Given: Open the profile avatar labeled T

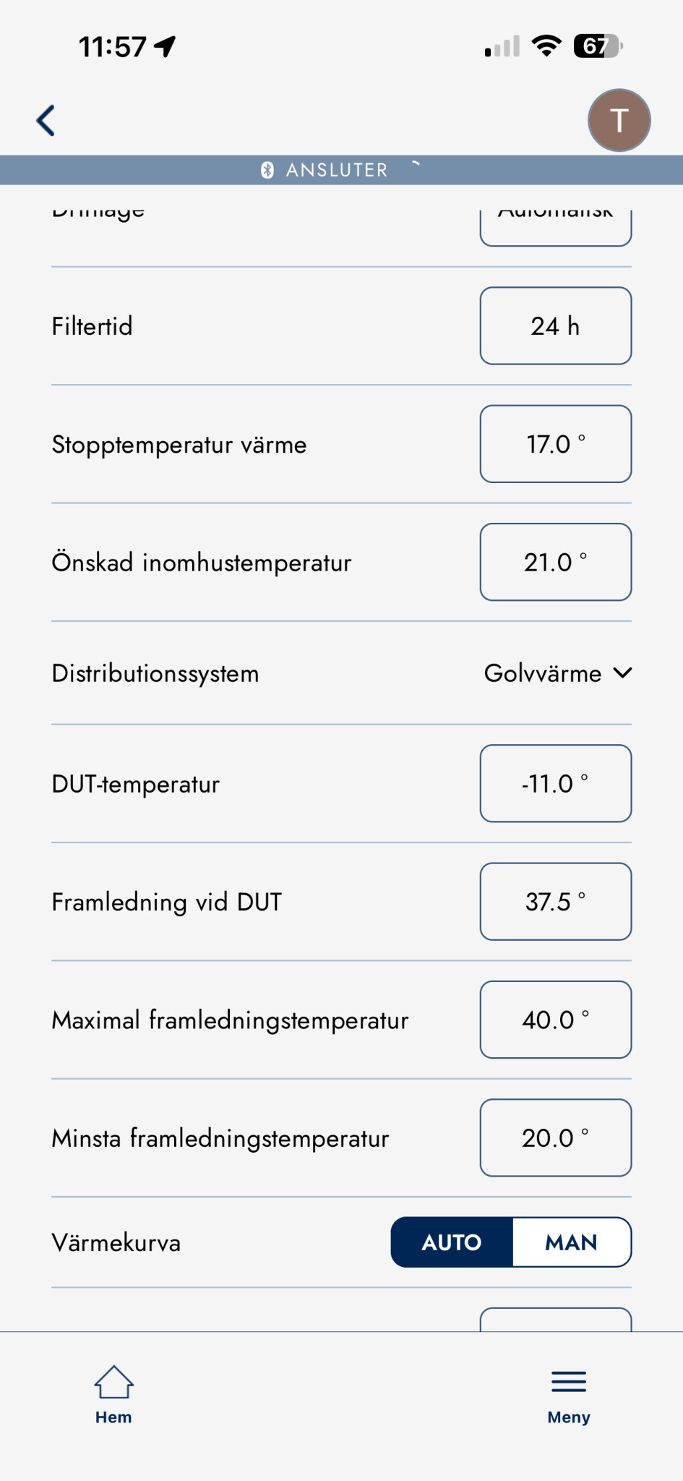Looking at the screenshot, I should [x=619, y=120].
